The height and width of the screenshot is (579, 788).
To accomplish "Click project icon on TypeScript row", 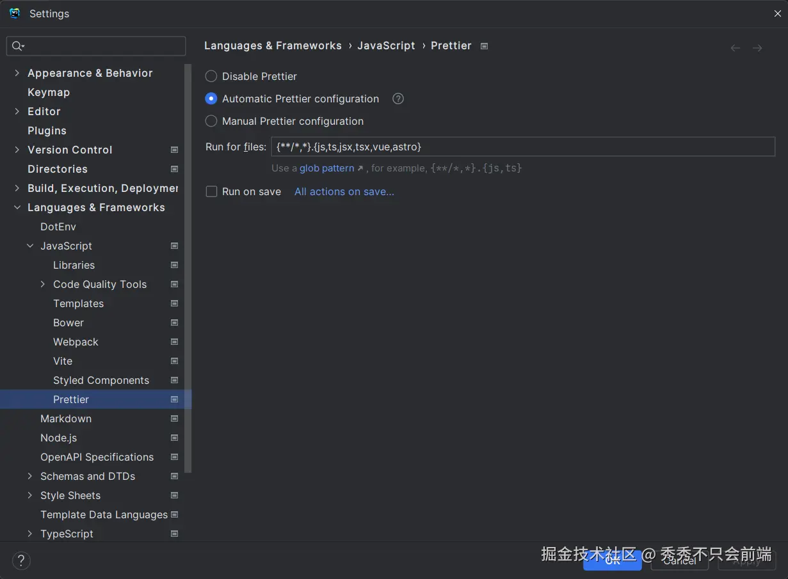I will [174, 534].
